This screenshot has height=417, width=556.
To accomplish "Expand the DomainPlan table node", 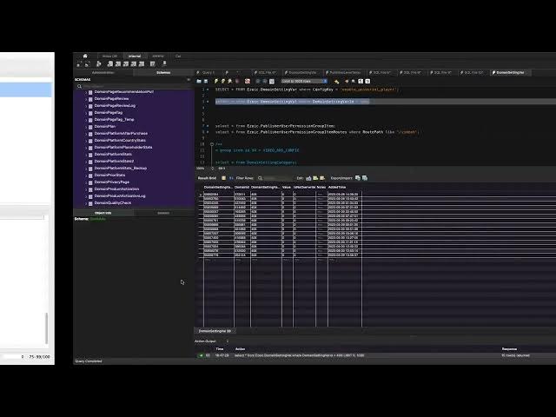I will click(86, 127).
